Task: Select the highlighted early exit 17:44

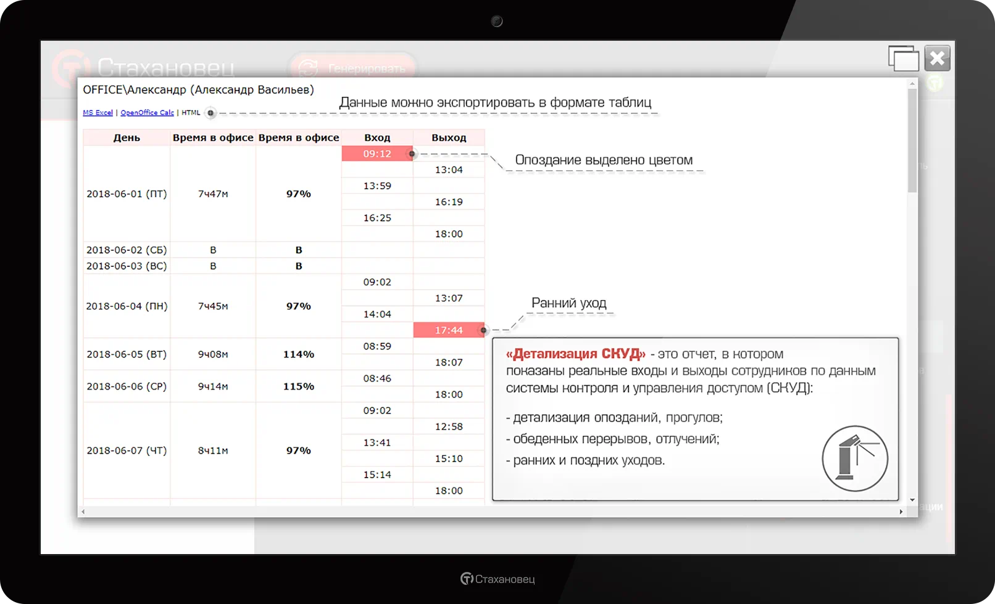Action: [449, 330]
